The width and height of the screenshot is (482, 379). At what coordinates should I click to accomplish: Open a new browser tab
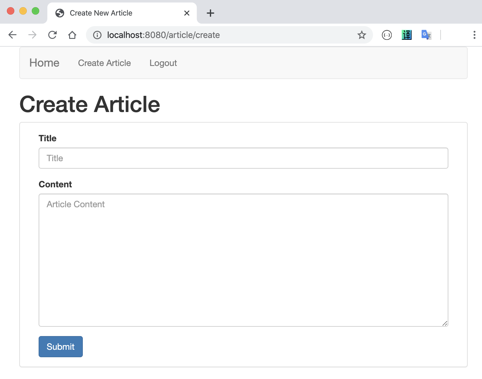[x=210, y=13]
